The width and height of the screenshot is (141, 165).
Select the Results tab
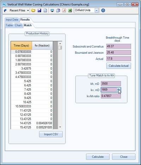pos(25,19)
